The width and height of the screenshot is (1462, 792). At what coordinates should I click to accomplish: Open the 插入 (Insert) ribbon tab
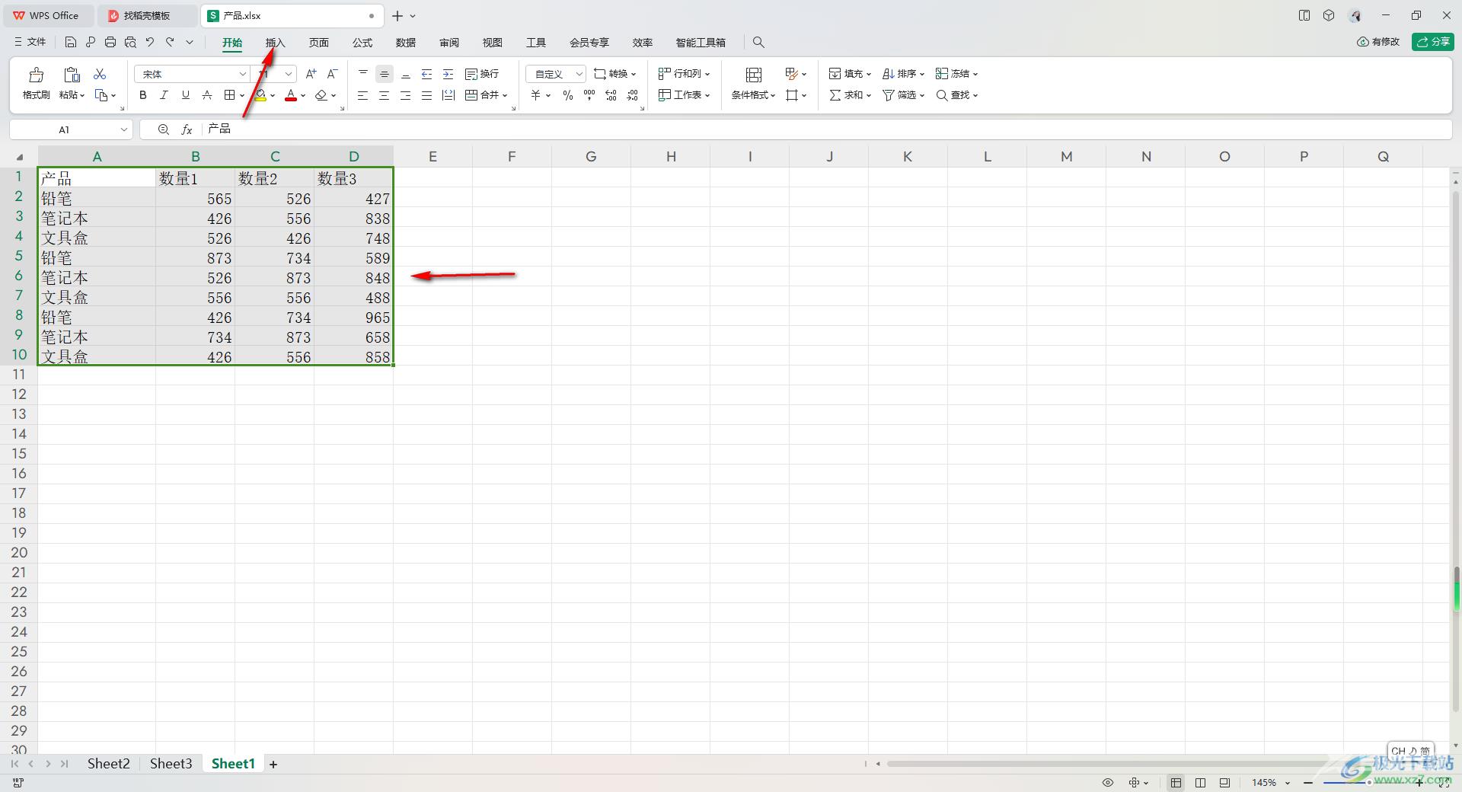[275, 43]
